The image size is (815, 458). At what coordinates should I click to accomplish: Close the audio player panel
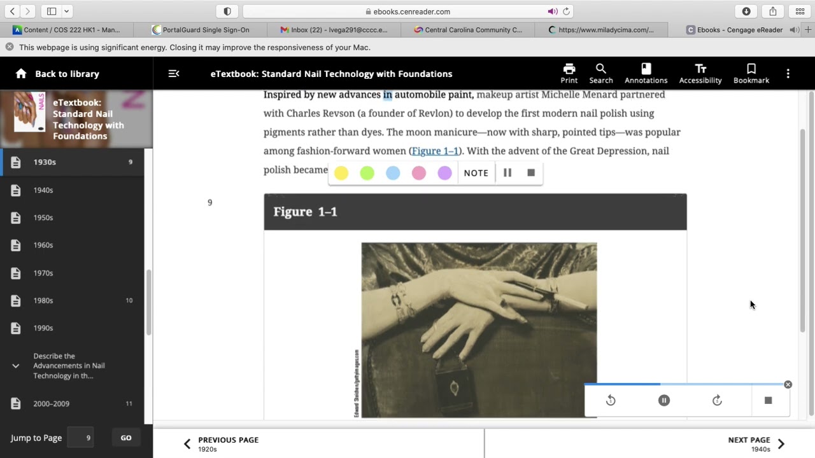click(788, 384)
